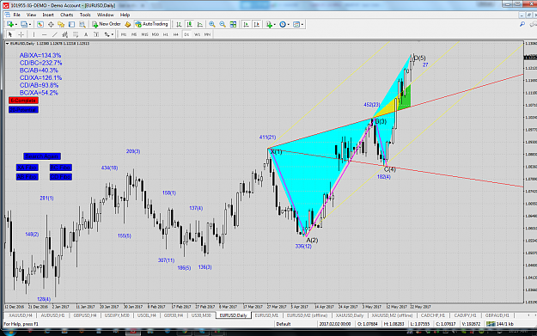Switch to the CADCHF,H1 chart tab

tap(433, 315)
